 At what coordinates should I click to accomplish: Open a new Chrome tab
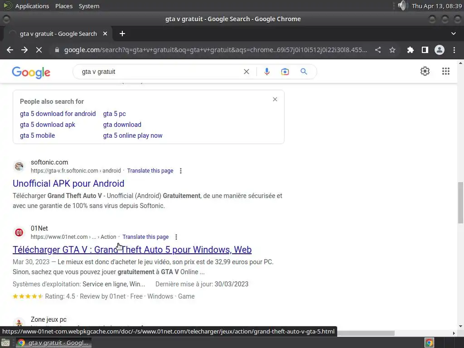point(122,34)
